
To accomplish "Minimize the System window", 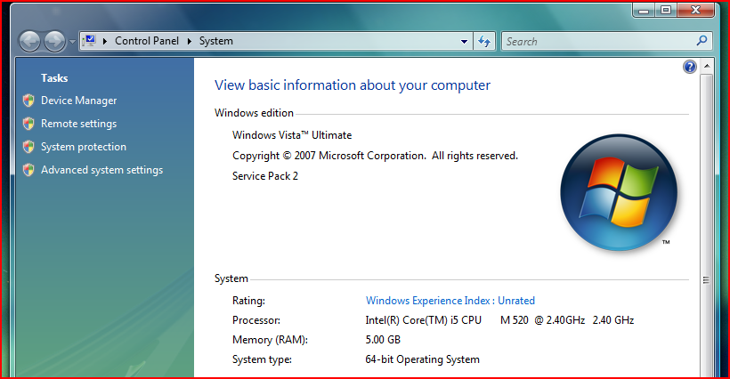I will [644, 10].
